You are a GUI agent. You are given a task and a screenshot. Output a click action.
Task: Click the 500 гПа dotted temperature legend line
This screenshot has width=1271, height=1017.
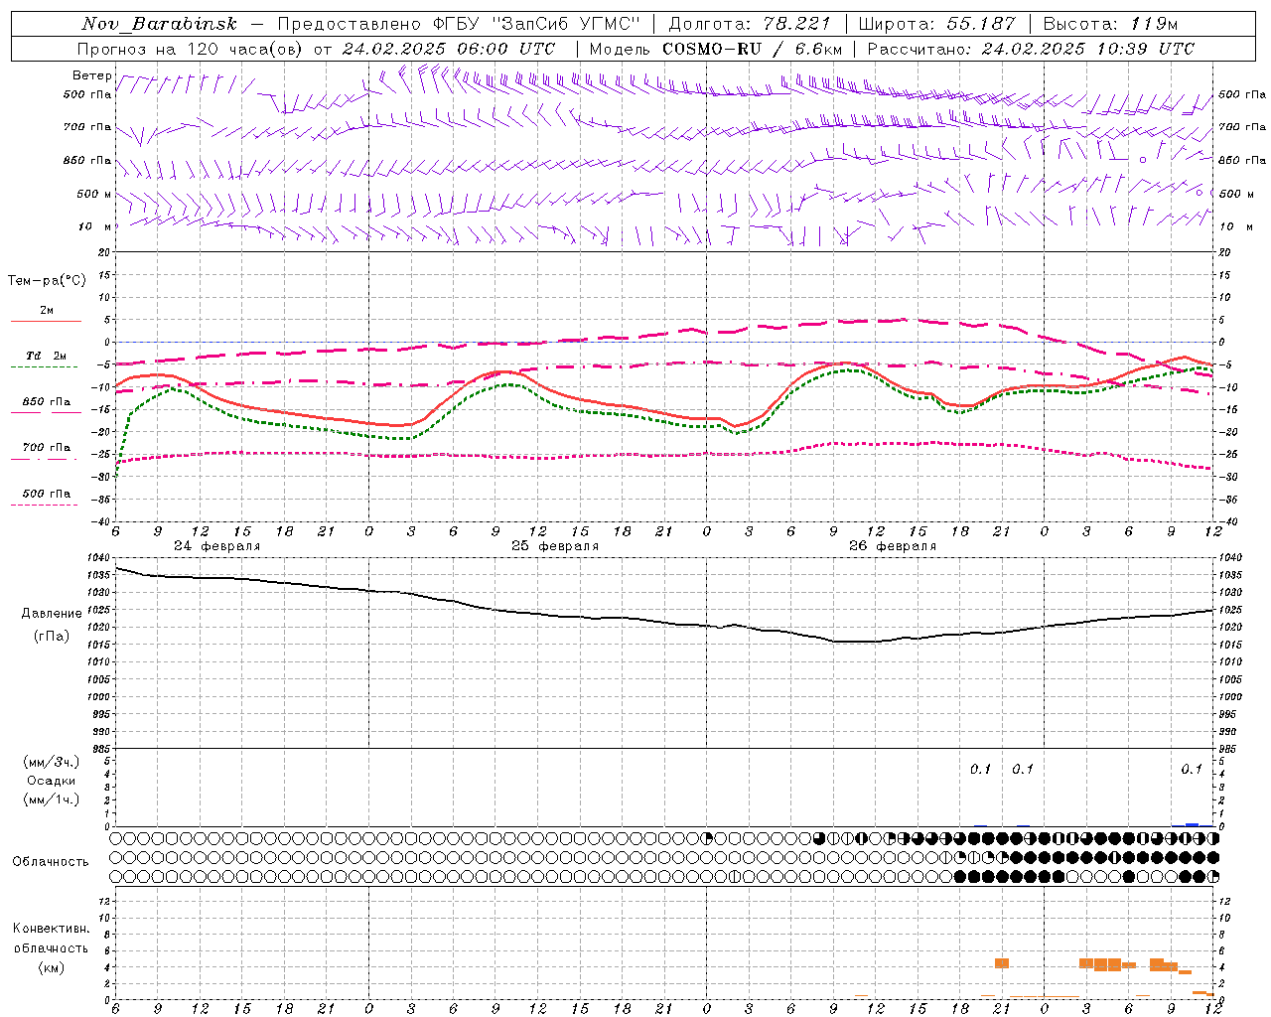[x=44, y=505]
